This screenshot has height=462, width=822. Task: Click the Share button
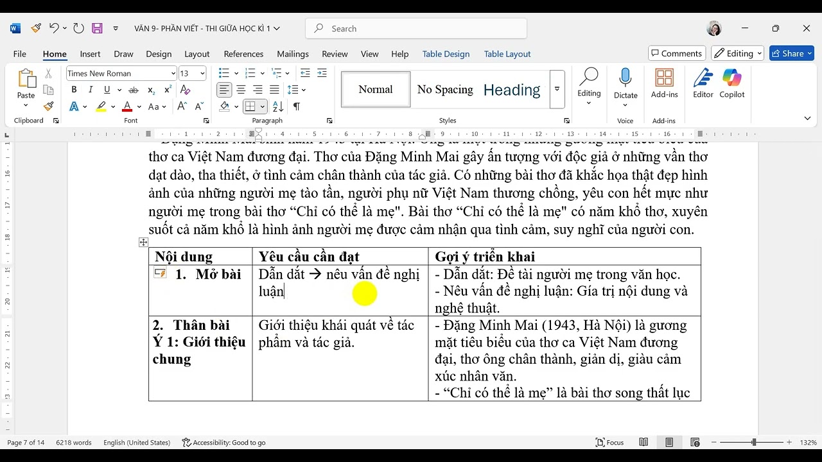pos(791,53)
